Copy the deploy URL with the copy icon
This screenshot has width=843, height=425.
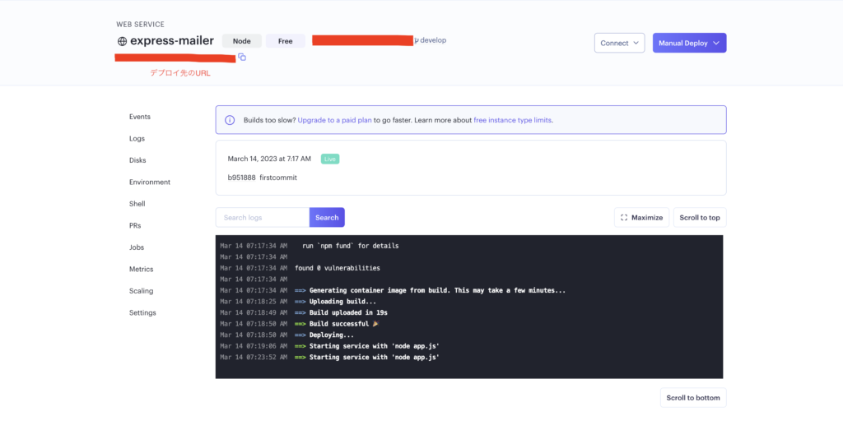(242, 57)
